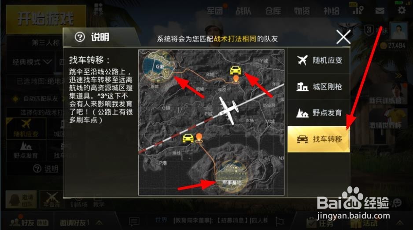Start the game with 开始游戏 button

click(46, 19)
